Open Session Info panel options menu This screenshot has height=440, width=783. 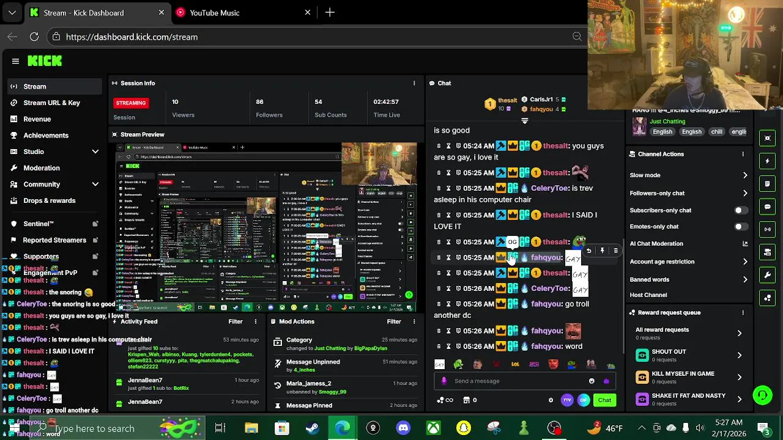tap(414, 83)
